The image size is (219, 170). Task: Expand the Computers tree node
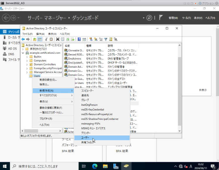(27, 61)
